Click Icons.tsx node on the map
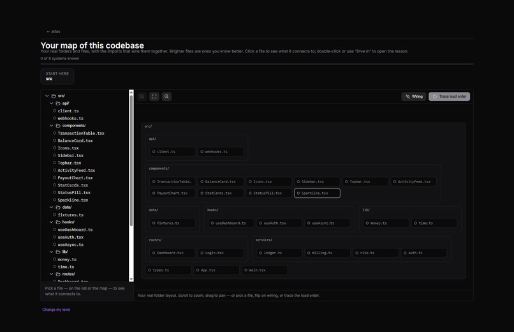The image size is (514, 332). tap(269, 181)
